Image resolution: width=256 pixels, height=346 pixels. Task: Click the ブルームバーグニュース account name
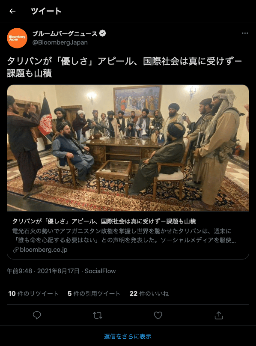[65, 33]
